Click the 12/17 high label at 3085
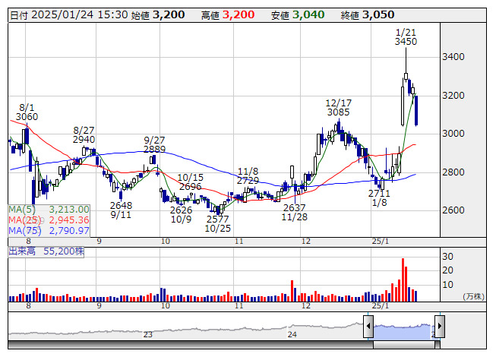Image resolution: width=496 pixels, height=357 pixels. click(338, 107)
